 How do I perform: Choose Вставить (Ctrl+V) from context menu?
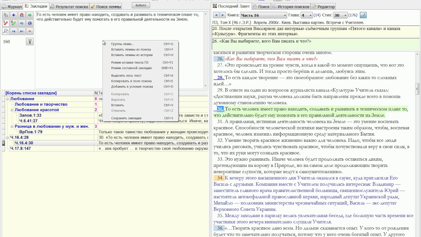(x=141, y=105)
